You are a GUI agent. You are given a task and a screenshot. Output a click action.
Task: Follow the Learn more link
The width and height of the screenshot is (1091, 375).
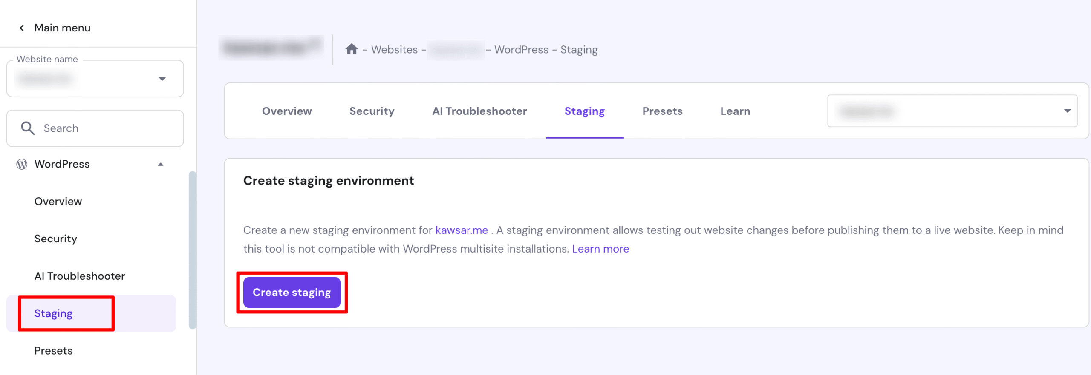click(x=600, y=249)
